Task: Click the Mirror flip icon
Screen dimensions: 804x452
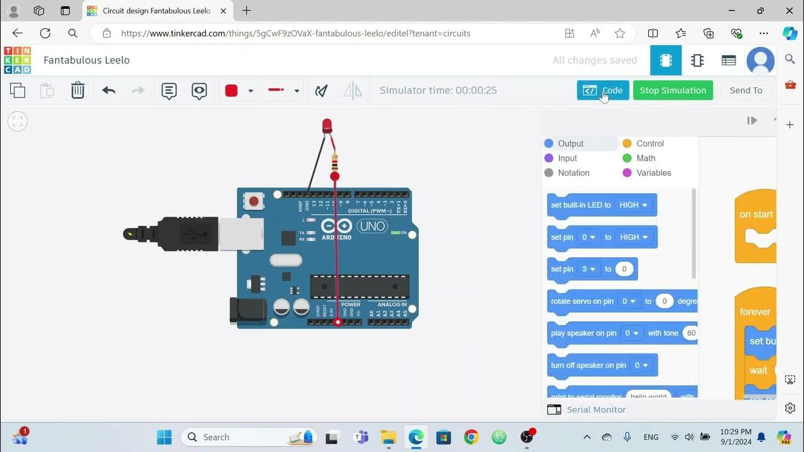Action: [352, 90]
